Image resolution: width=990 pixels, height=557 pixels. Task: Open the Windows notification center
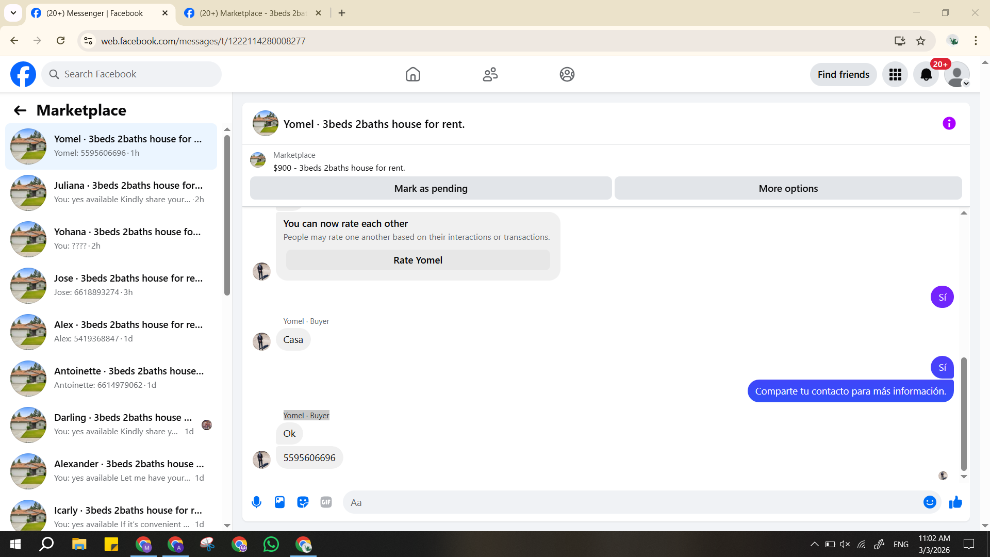point(969,544)
